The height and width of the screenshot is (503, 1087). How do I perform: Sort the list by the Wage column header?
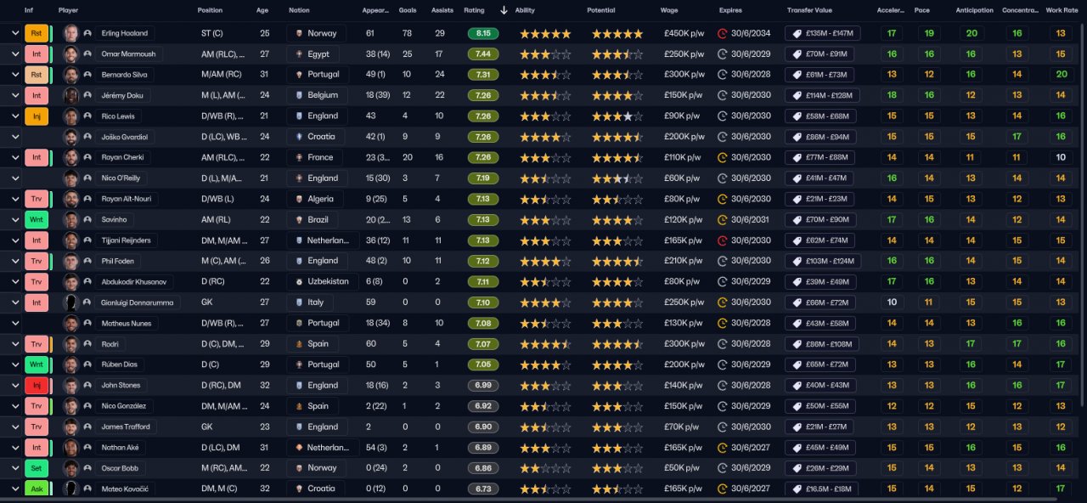click(x=668, y=10)
